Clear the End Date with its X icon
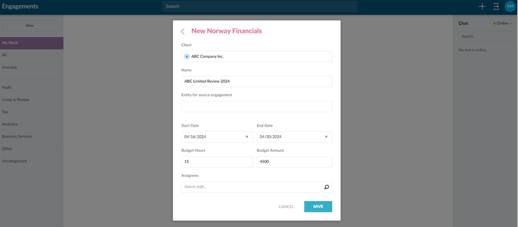Image resolution: width=518 pixels, height=227 pixels. point(326,137)
